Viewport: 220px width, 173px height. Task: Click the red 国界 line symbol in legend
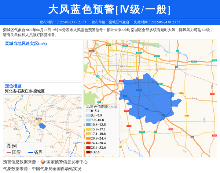pos(8,152)
